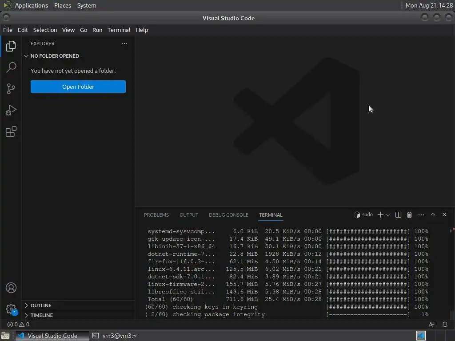
Task: Switch to the Problems tab
Action: (x=156, y=215)
